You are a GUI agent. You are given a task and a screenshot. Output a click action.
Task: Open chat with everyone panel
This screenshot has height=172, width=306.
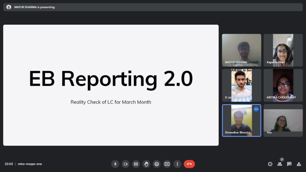click(x=289, y=164)
